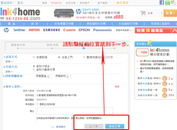This screenshot has width=177, height=130.
Task: Click the 結帳 checkout button
Action: pos(170,13)
